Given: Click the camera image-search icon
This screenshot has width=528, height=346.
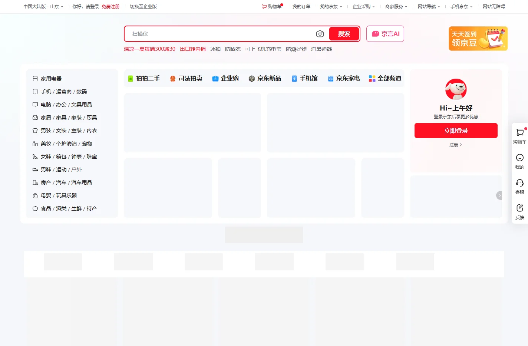Looking at the screenshot, I should click(320, 34).
